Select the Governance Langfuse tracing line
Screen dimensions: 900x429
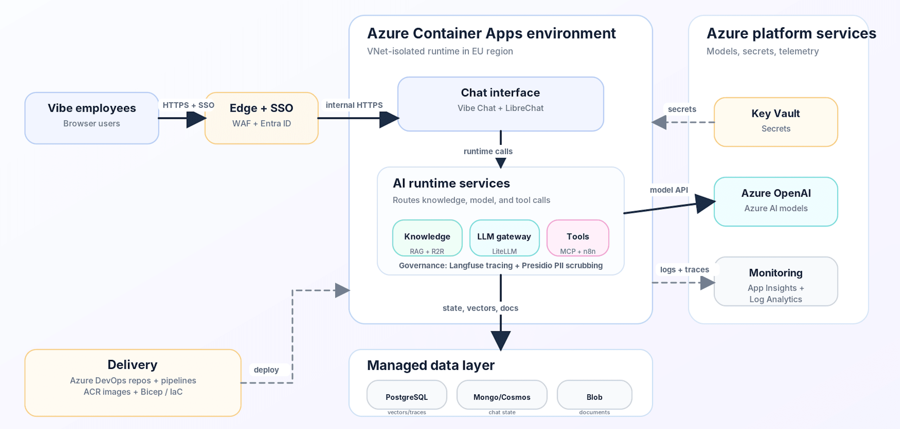click(500, 265)
